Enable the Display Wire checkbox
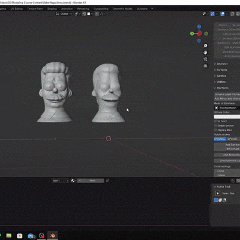This screenshot has height=240, width=240. pos(215,130)
